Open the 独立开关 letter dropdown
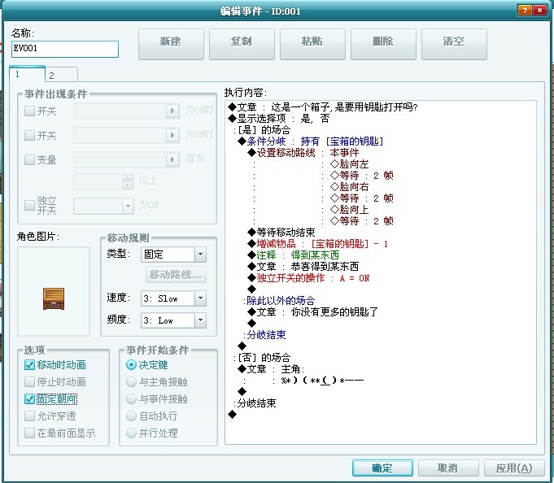554x483 pixels. [x=103, y=206]
